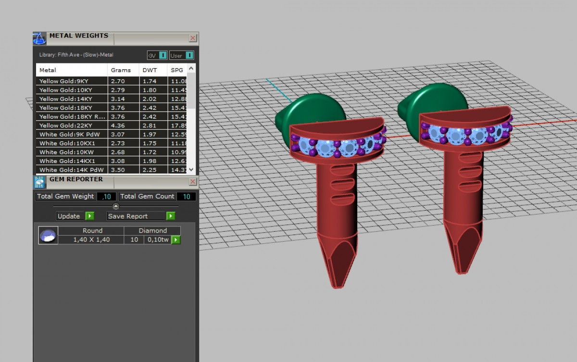The width and height of the screenshot is (577, 362).
Task: Click the Update button label
Action: point(69,216)
